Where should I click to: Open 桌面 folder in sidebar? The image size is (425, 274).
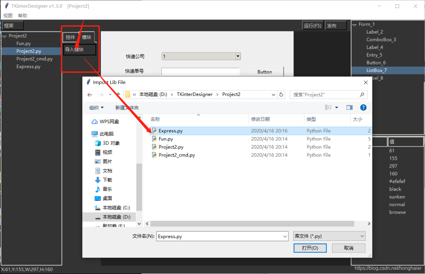click(104, 198)
